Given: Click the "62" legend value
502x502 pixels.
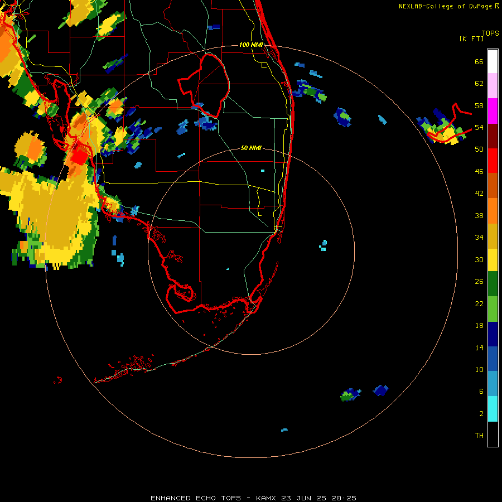Looking at the screenshot, I should pos(479,84).
